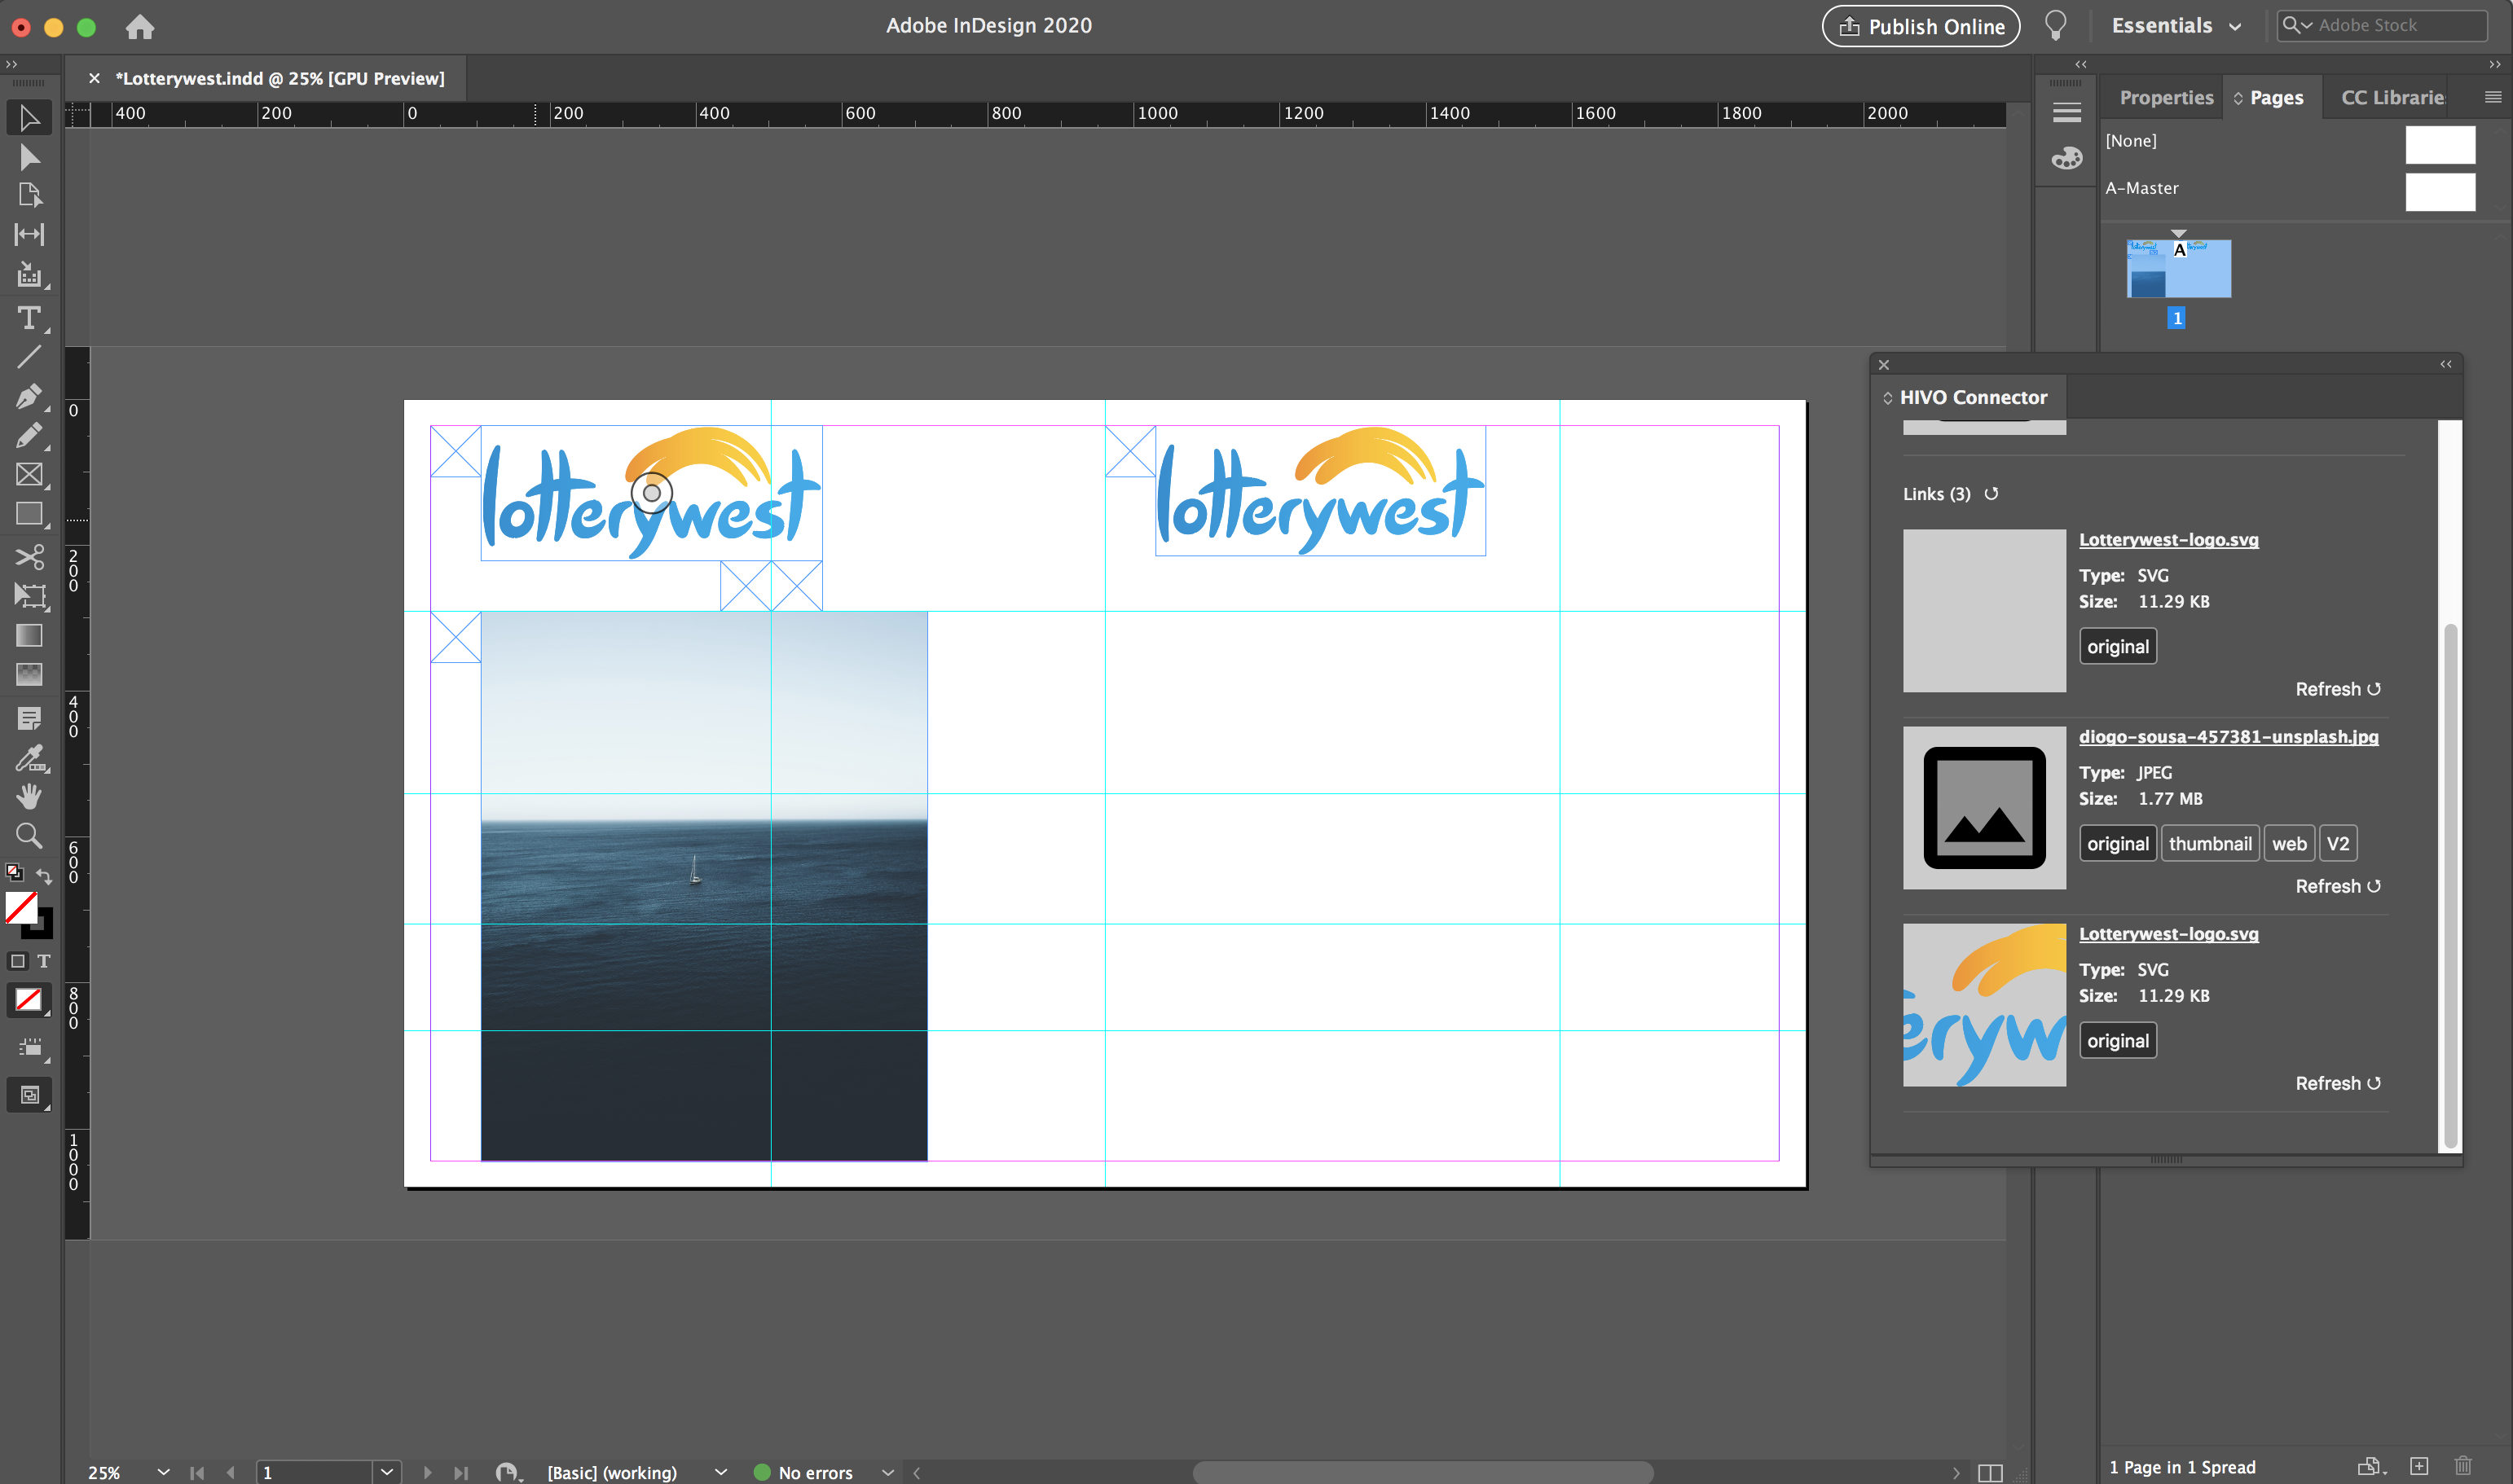Open the CC Libraries tab
This screenshot has width=2513, height=1484.
[x=2391, y=97]
